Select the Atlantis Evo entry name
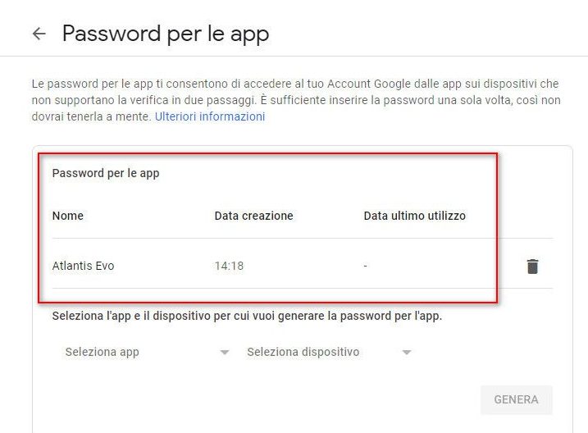The height and width of the screenshot is (433, 588). click(x=83, y=266)
